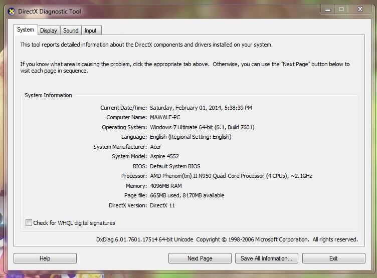Viewport: 377px width, 278px height.
Task: Select the computer name MAWALE-PC
Action: point(165,117)
